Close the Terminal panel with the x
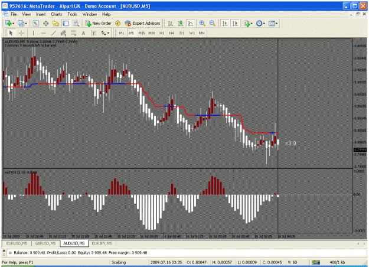This screenshot has height=267, width=369. coord(4,250)
